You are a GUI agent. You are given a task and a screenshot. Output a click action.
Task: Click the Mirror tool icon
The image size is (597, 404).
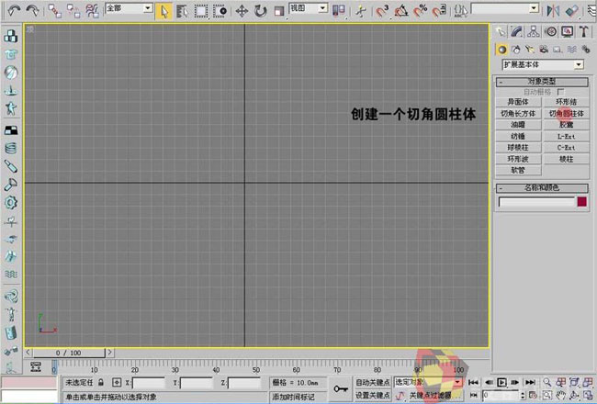coord(553,11)
